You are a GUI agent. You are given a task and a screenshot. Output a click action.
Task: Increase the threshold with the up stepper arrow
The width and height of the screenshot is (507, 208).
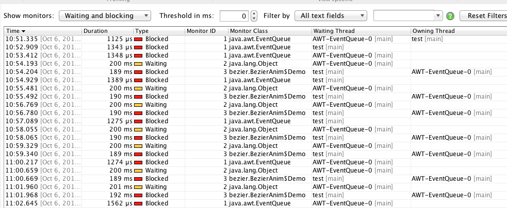tap(254, 13)
